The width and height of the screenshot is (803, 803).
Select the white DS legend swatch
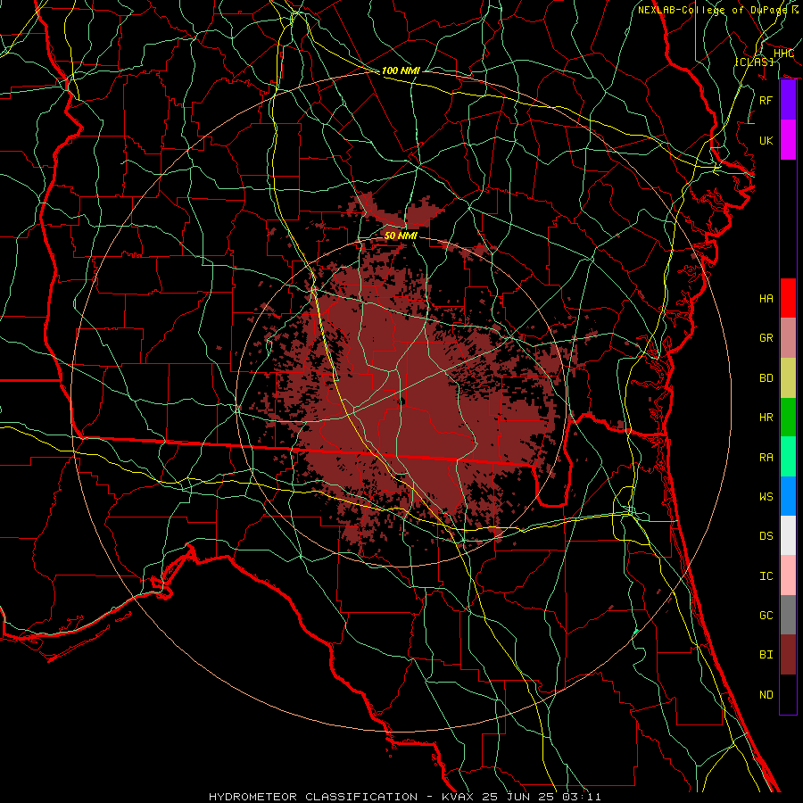coord(788,535)
